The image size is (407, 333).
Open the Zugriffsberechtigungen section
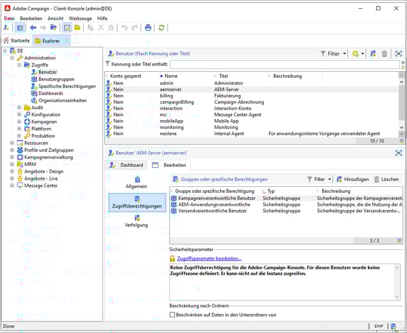point(137,202)
